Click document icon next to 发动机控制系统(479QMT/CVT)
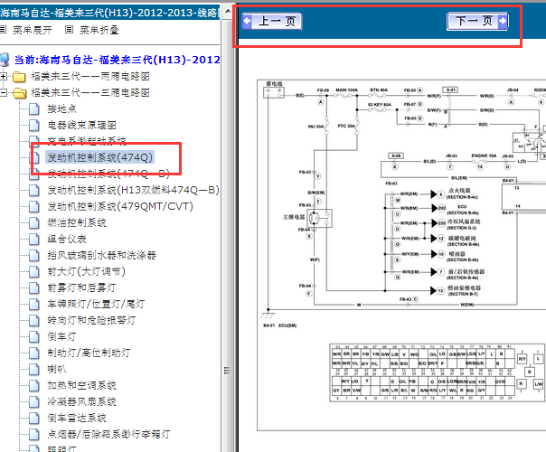The width and height of the screenshot is (546, 452). 34,206
